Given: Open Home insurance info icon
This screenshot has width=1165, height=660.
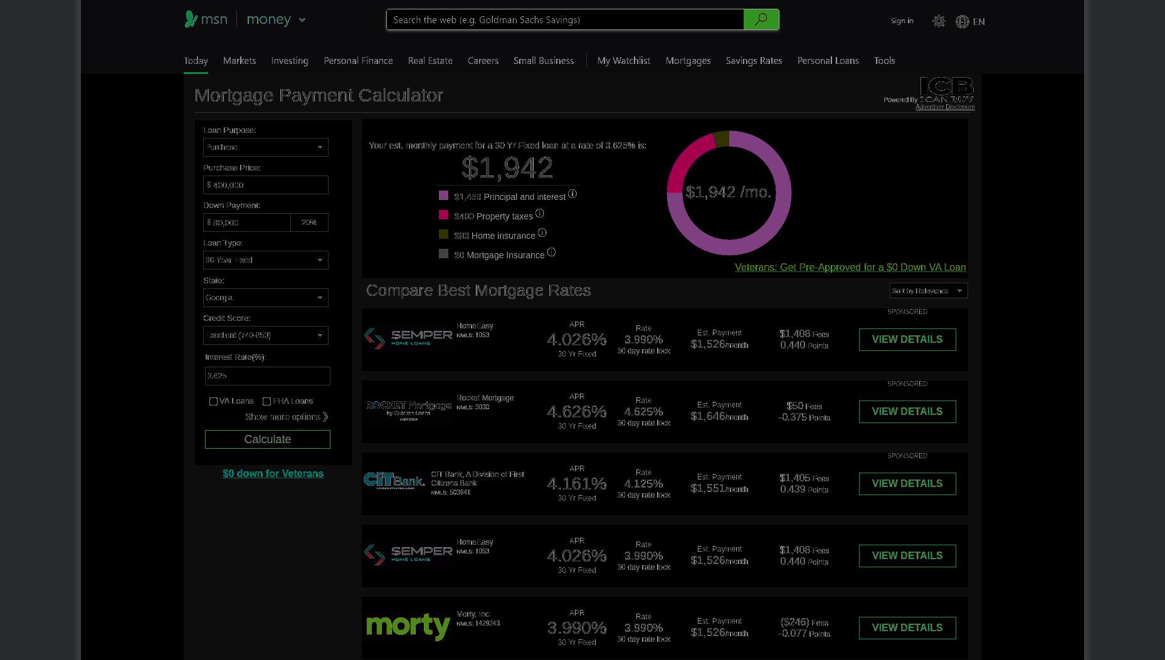Looking at the screenshot, I should (x=542, y=233).
